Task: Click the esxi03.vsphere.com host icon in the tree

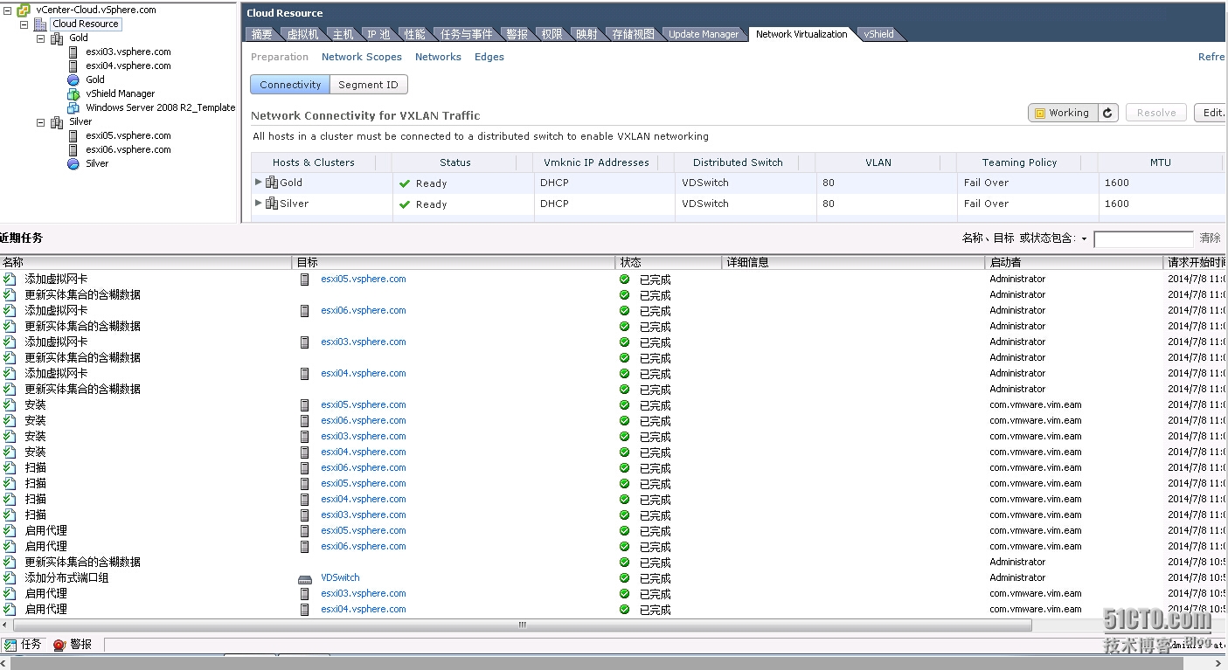Action: 73,52
